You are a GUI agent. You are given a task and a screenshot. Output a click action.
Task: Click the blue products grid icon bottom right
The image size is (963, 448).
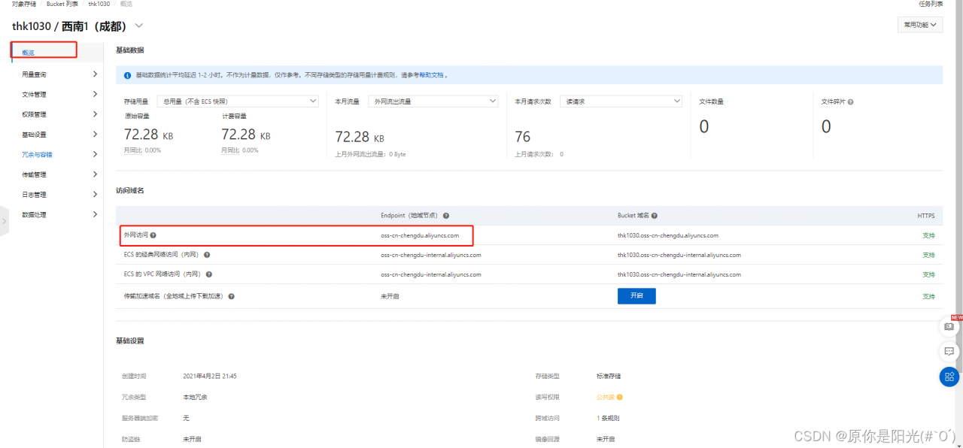point(948,377)
